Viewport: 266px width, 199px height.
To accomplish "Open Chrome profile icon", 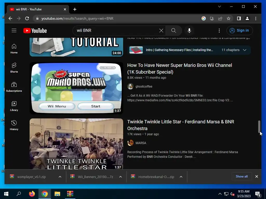I will coord(247,18).
